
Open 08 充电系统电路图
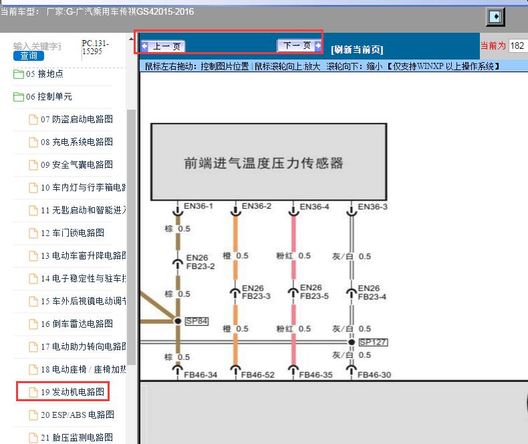(x=77, y=142)
